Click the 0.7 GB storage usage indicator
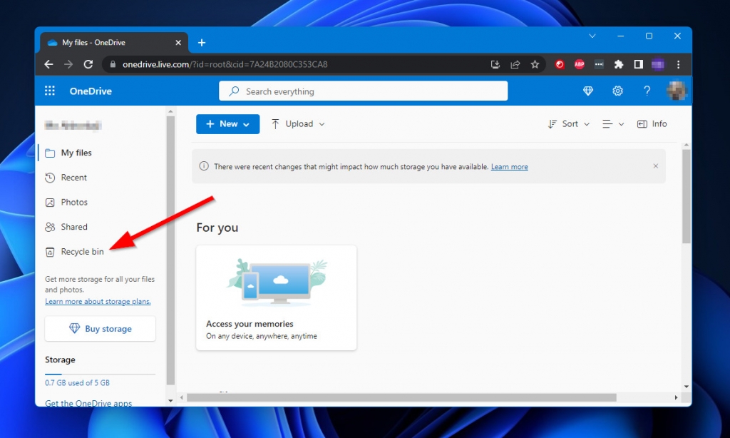Screen dimensions: 730x438 click(77, 382)
